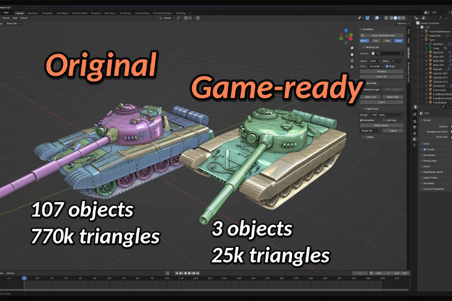Switch to the Layout workspace tab
This screenshot has width=452, height=301.
[20, 13]
